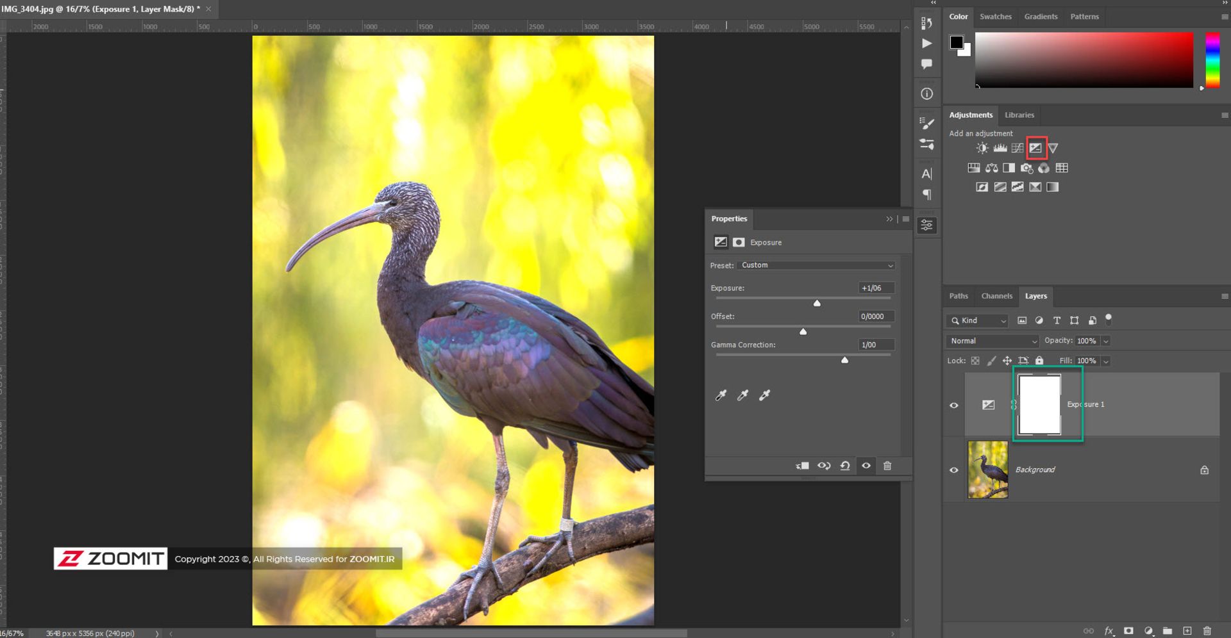Add a Color Balance adjustment
This screenshot has height=638, width=1231.
point(991,168)
